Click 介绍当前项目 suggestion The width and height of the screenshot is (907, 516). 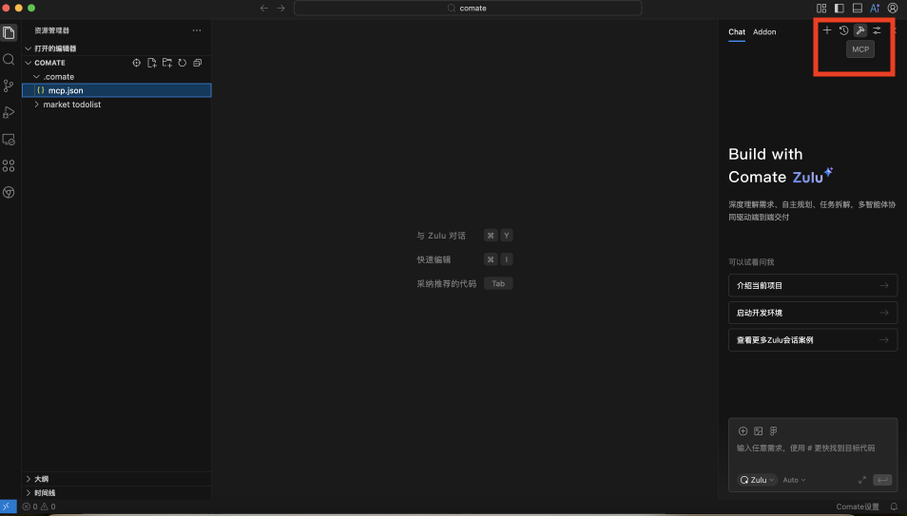(x=813, y=286)
